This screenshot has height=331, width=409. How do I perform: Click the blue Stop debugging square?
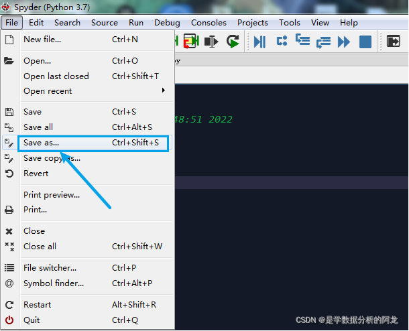pyautogui.click(x=365, y=42)
